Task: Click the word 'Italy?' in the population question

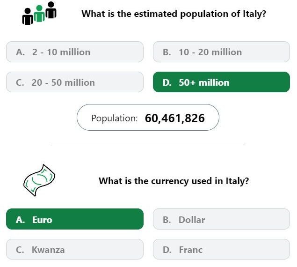Action: (254, 14)
